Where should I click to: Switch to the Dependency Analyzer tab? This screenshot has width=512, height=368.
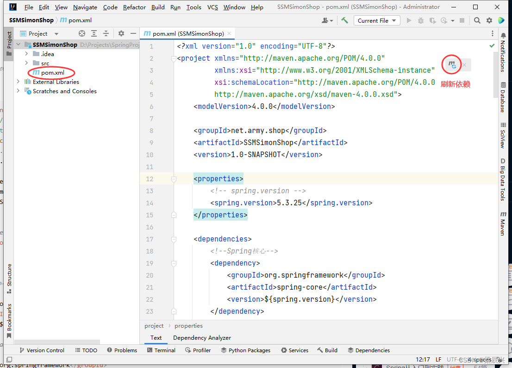[202, 337]
